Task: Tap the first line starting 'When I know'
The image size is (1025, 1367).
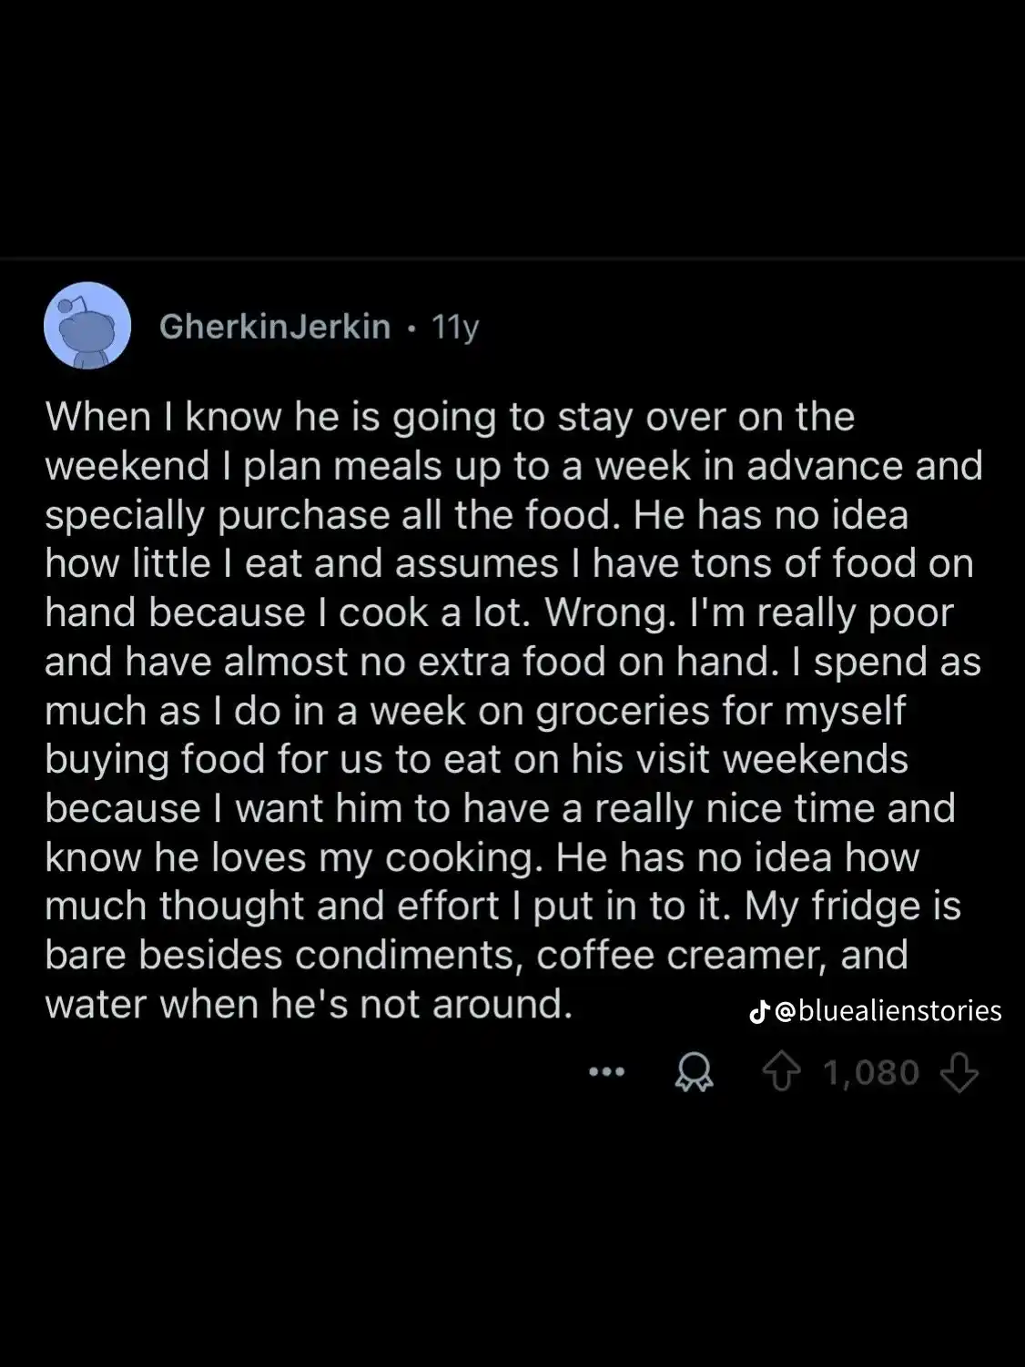Action: [450, 418]
